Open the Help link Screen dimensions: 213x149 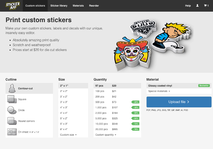click(188, 6)
